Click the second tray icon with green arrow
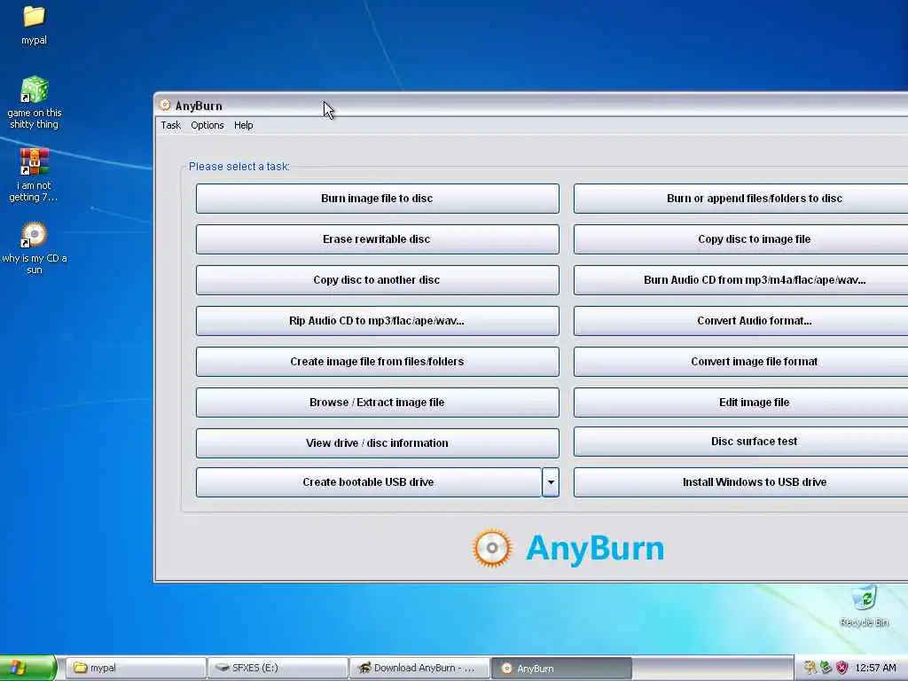The width and height of the screenshot is (908, 681). [826, 668]
